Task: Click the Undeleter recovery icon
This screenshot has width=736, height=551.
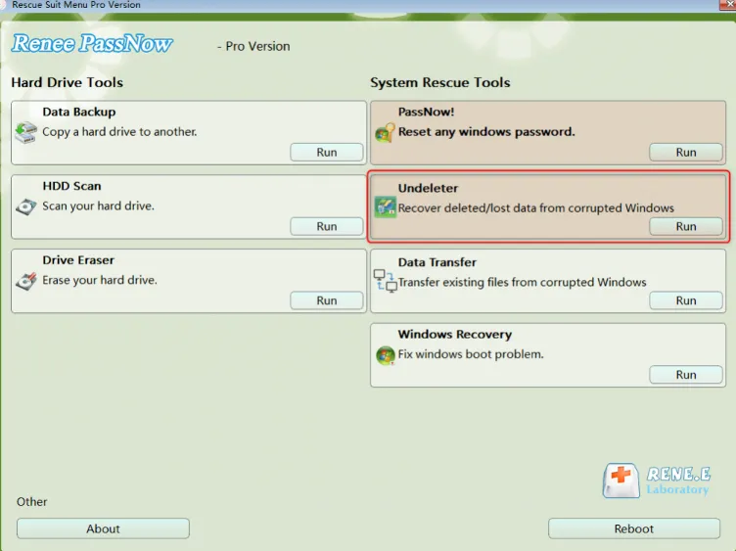Action: click(x=386, y=207)
